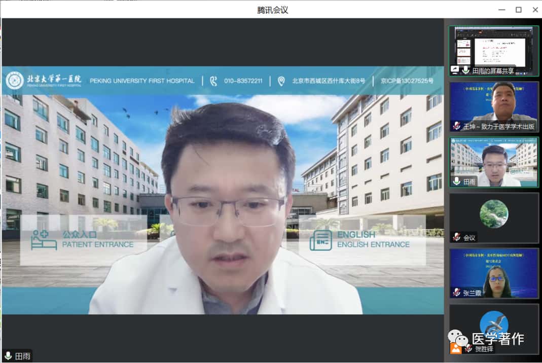This screenshot has height=363, width=542.
Task: Click the muted microphone icon beside 会议
Action: 457,237
